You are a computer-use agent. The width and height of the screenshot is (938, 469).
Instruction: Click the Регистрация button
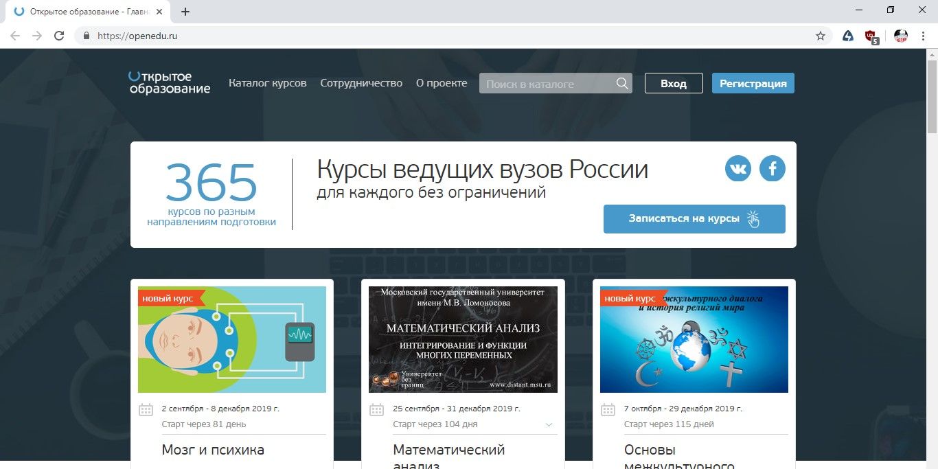pos(753,83)
